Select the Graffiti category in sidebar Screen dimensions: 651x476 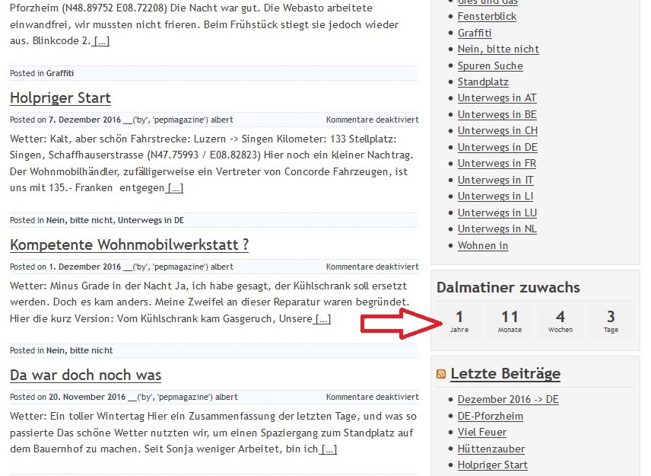475,33
